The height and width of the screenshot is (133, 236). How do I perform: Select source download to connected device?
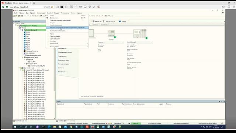(67, 28)
